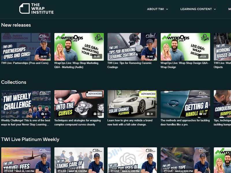The width and height of the screenshot is (231, 173).
Task: Open Tips for Removing Ceramic Coatings thumbnail
Action: pyautogui.click(x=132, y=47)
